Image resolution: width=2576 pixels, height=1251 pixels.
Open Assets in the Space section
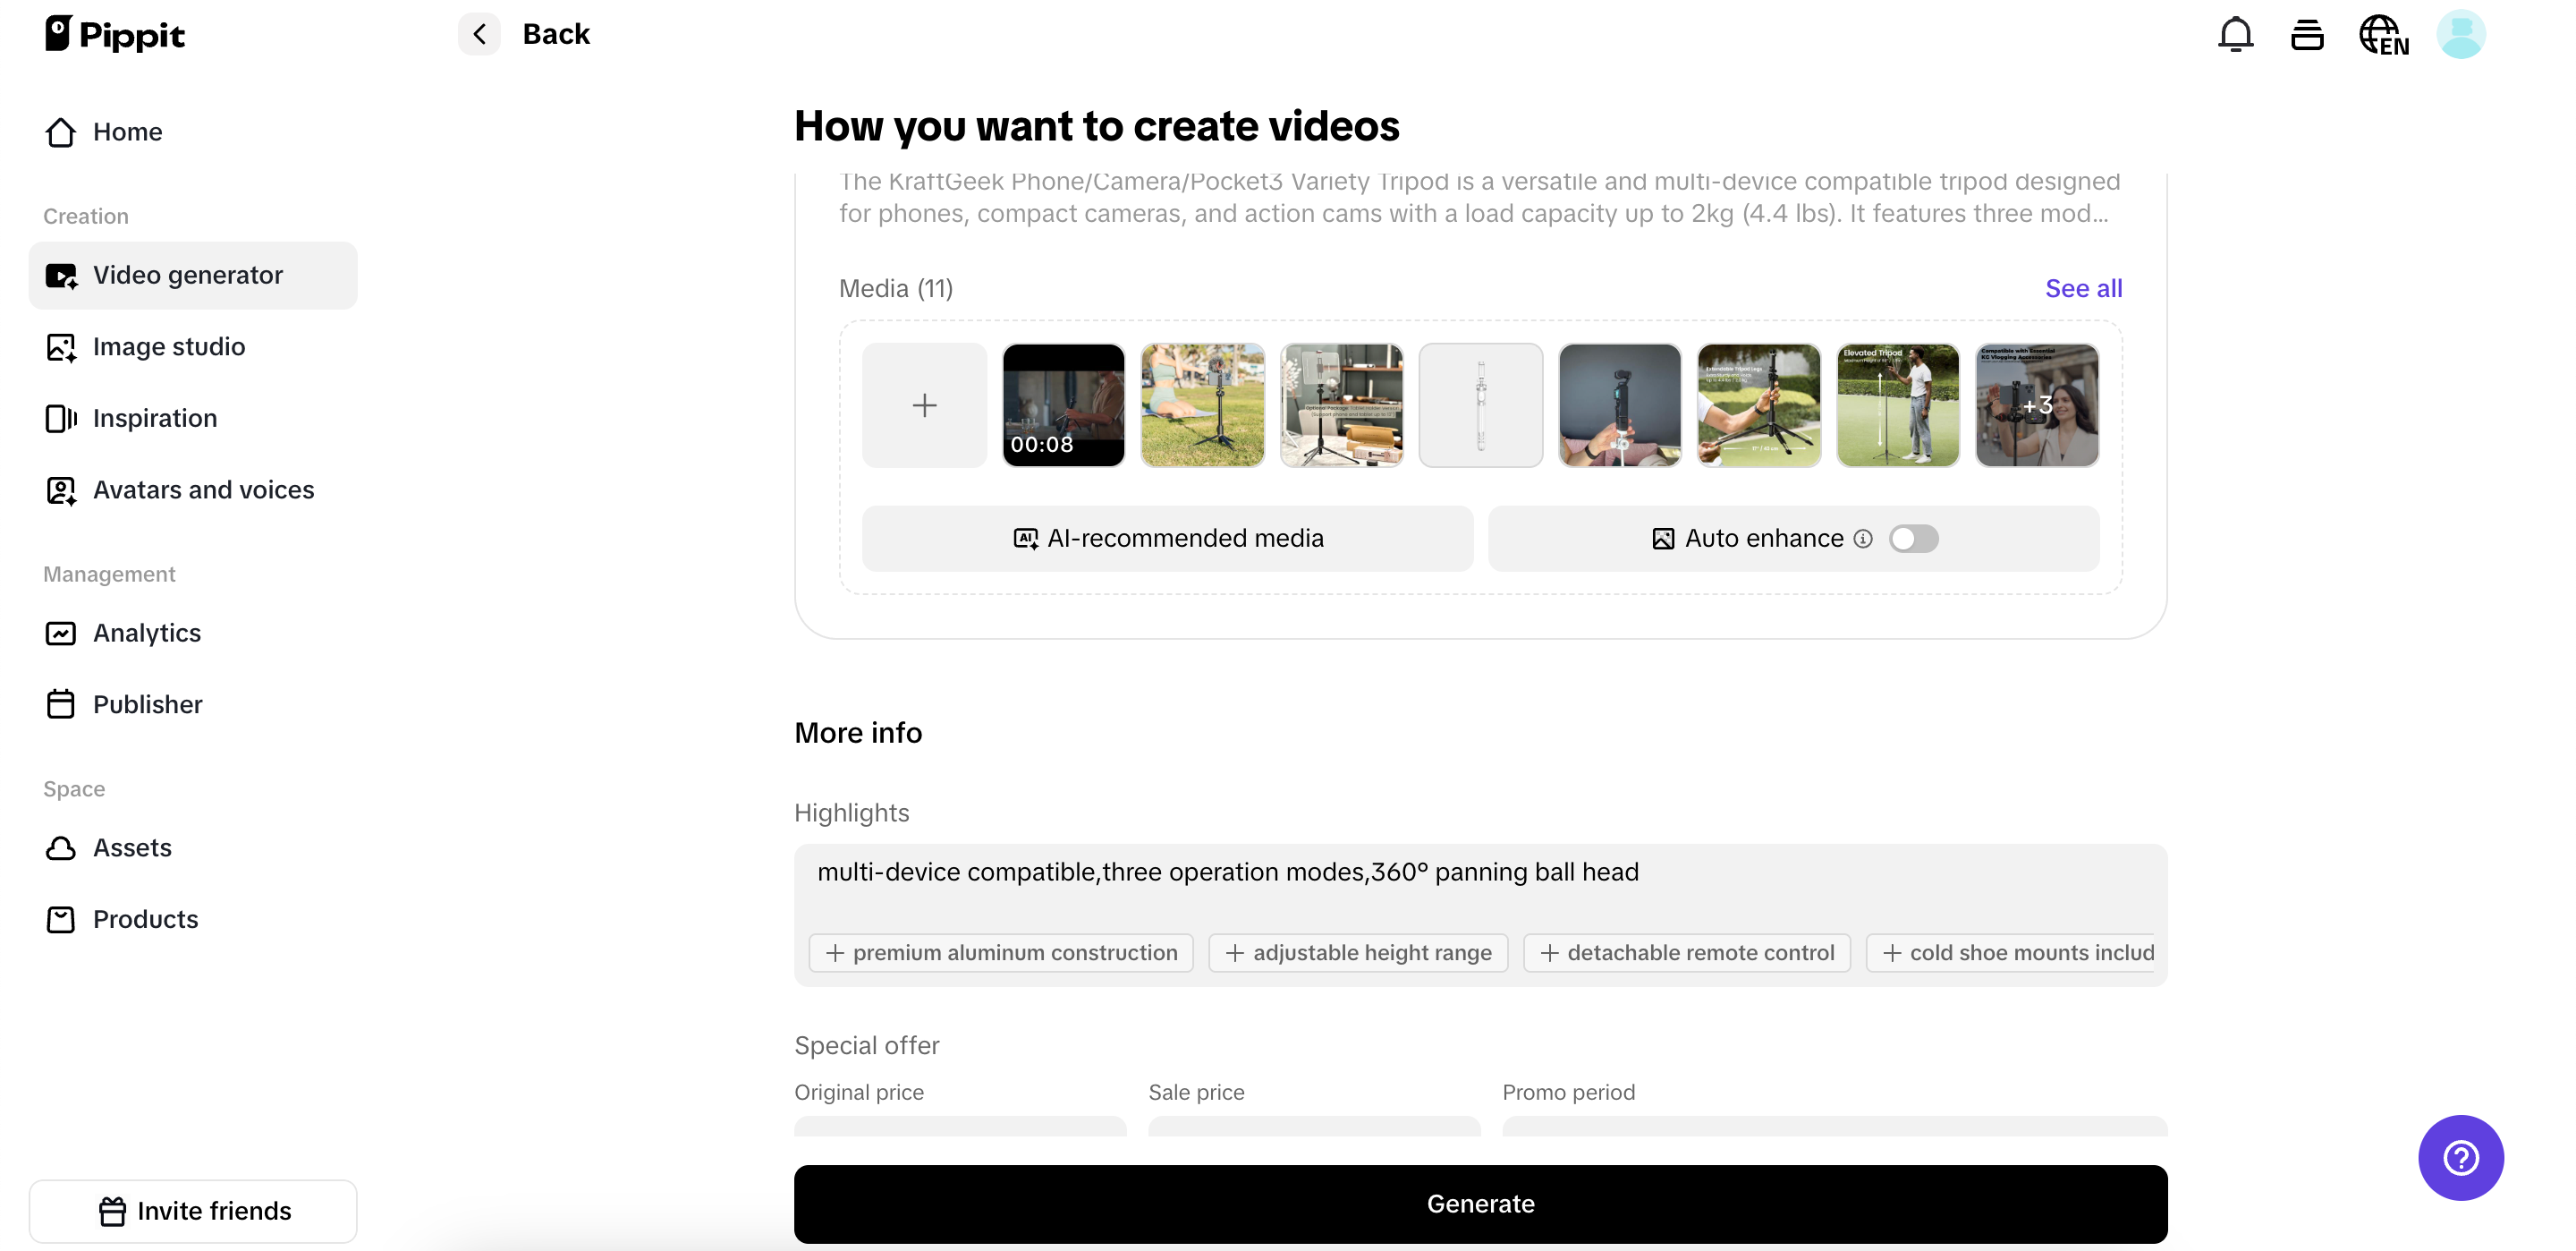pos(132,847)
